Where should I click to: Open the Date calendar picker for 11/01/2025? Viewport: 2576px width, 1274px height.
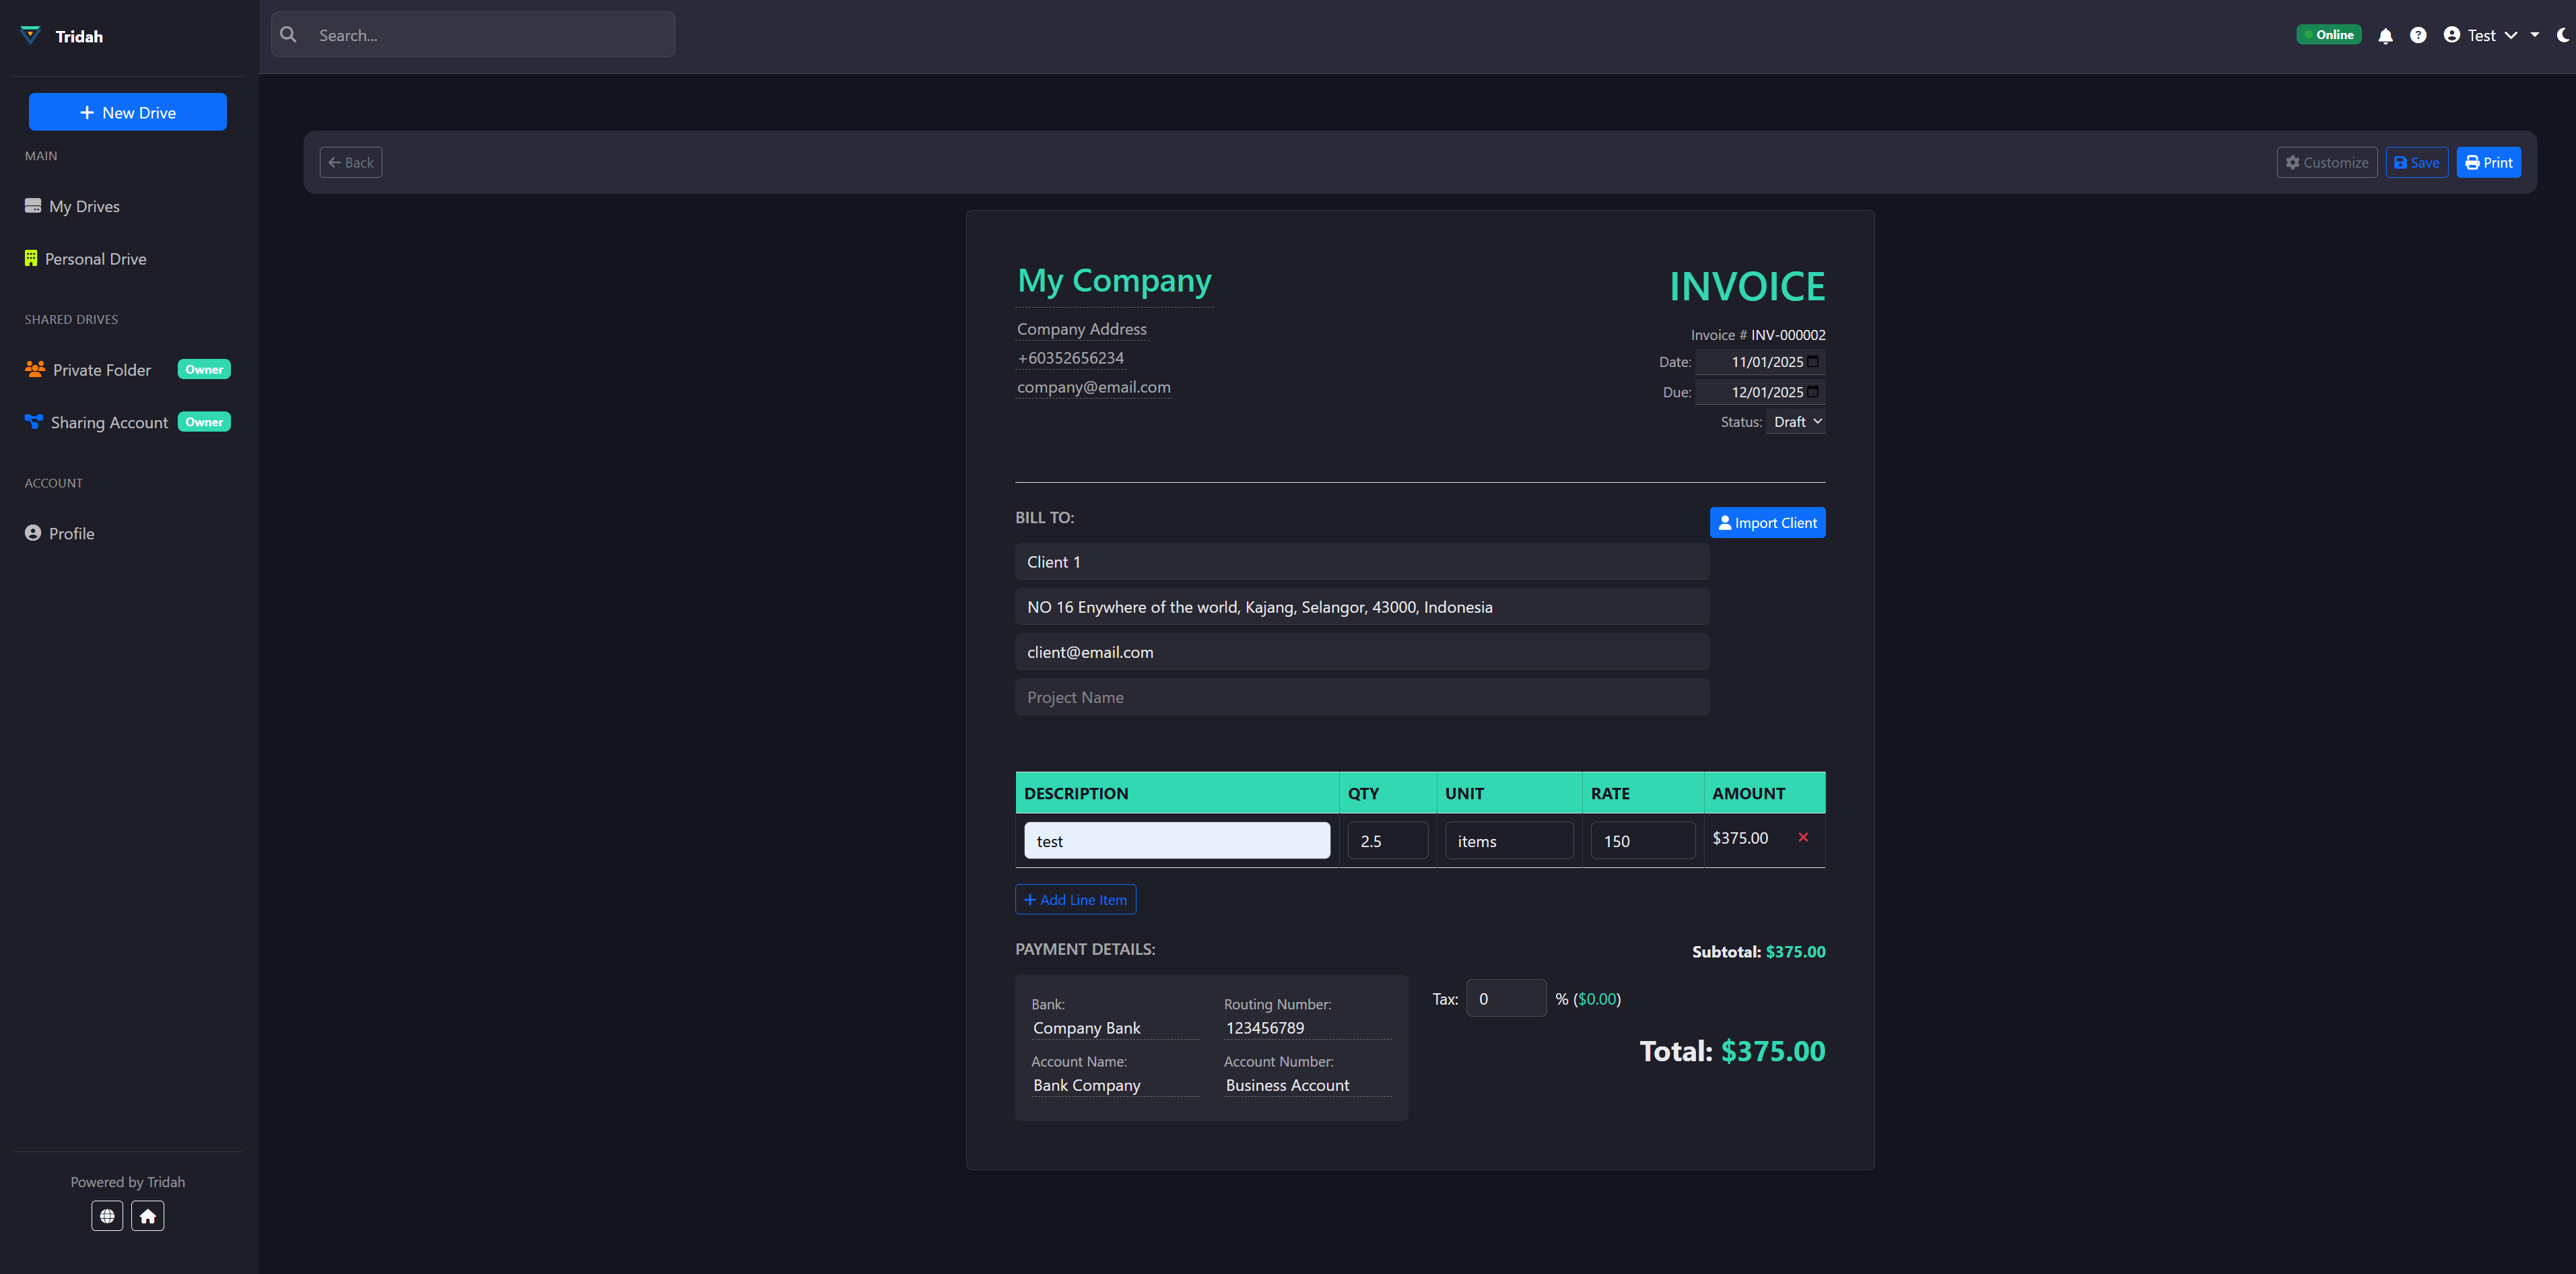pyautogui.click(x=1812, y=362)
